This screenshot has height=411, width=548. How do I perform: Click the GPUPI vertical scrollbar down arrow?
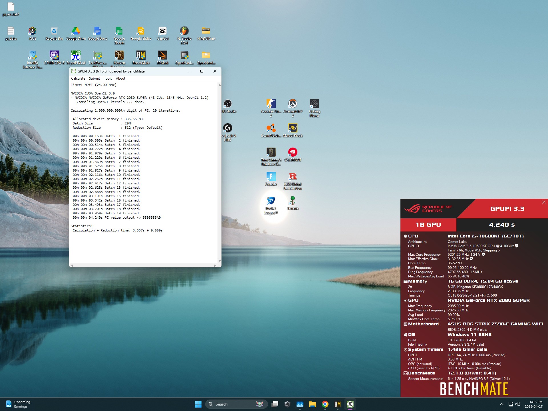pos(219,261)
